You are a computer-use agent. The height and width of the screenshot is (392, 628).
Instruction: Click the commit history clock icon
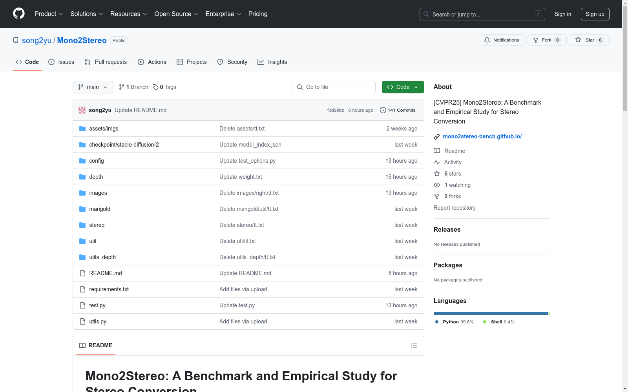[383, 110]
